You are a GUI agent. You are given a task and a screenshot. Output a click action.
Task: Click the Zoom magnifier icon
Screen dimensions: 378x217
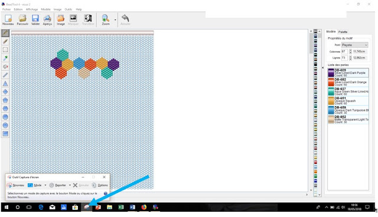[106, 19]
